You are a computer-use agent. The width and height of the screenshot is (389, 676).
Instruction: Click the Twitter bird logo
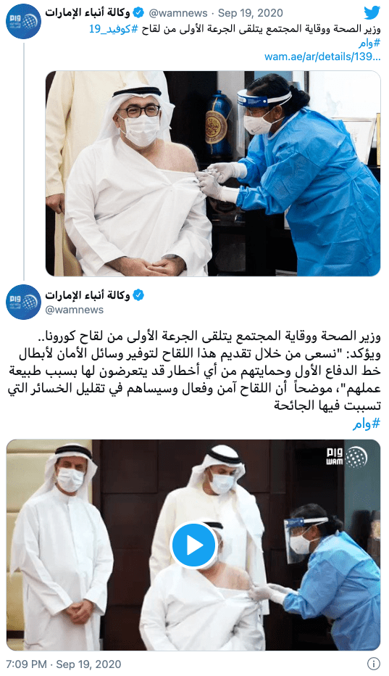(x=372, y=13)
